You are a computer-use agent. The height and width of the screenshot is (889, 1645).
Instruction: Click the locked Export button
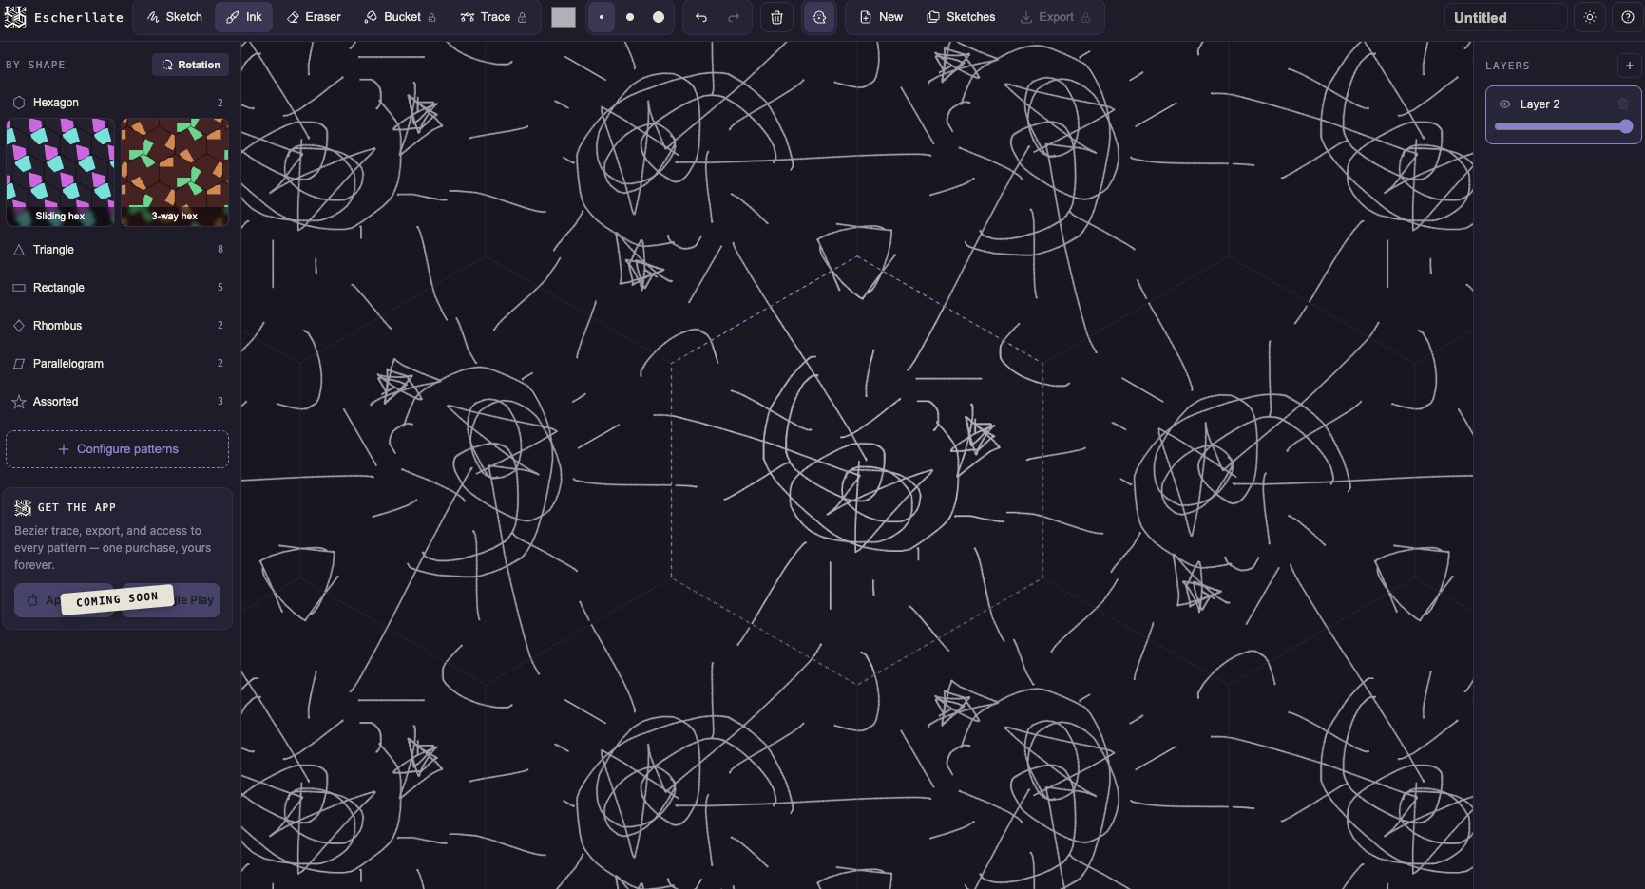point(1055,17)
